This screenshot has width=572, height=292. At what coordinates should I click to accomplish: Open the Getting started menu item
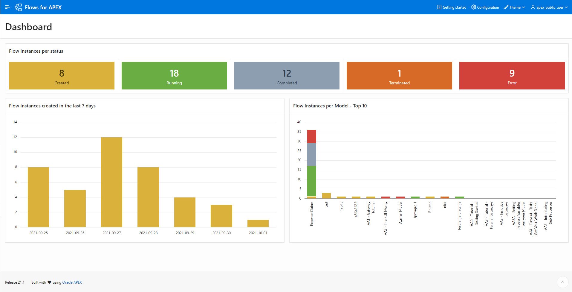(454, 7)
